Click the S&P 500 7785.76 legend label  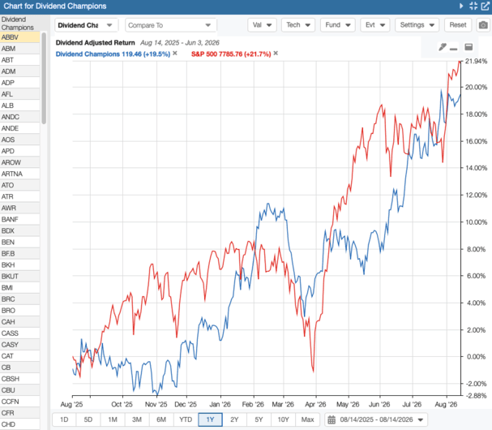point(231,54)
